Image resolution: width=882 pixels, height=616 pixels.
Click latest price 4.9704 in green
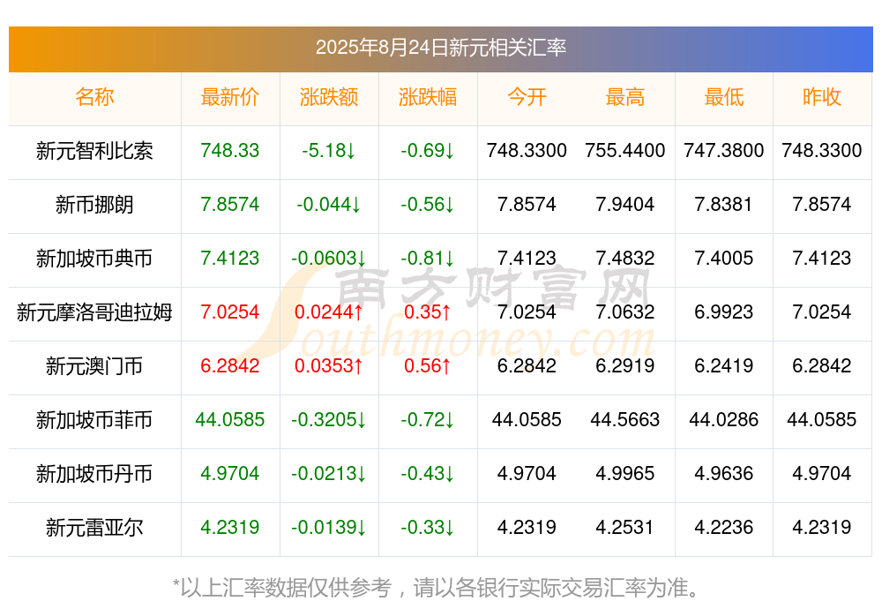[230, 473]
